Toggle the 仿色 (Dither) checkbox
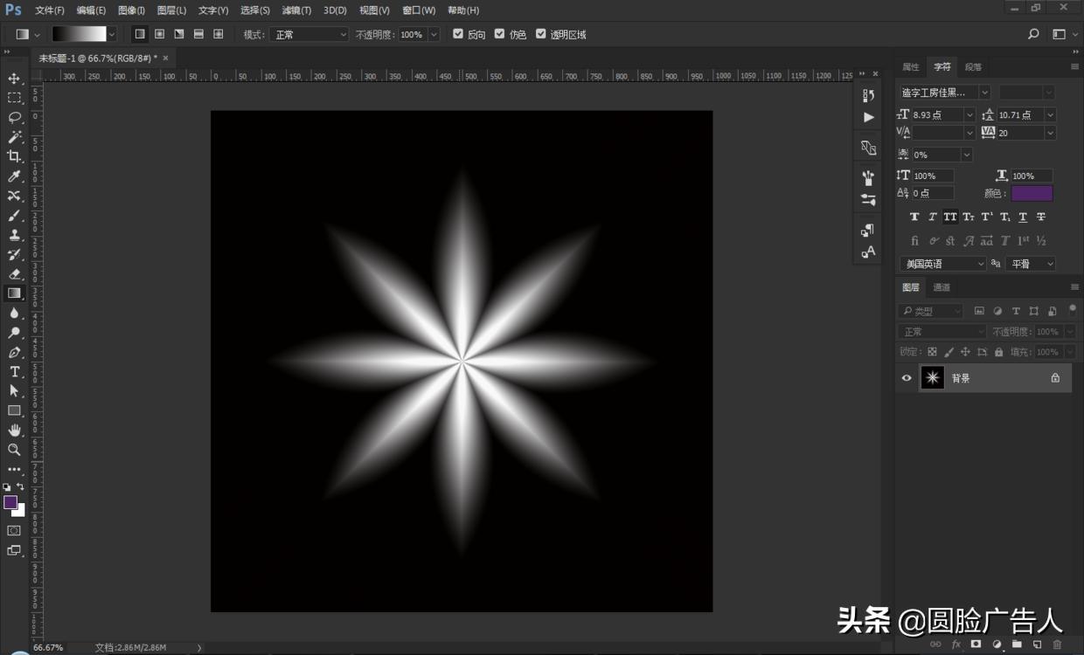 point(499,34)
